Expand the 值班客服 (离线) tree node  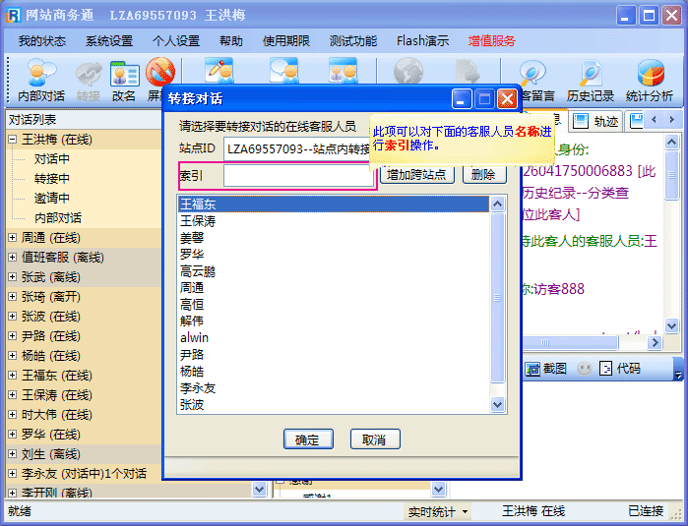click(x=13, y=258)
